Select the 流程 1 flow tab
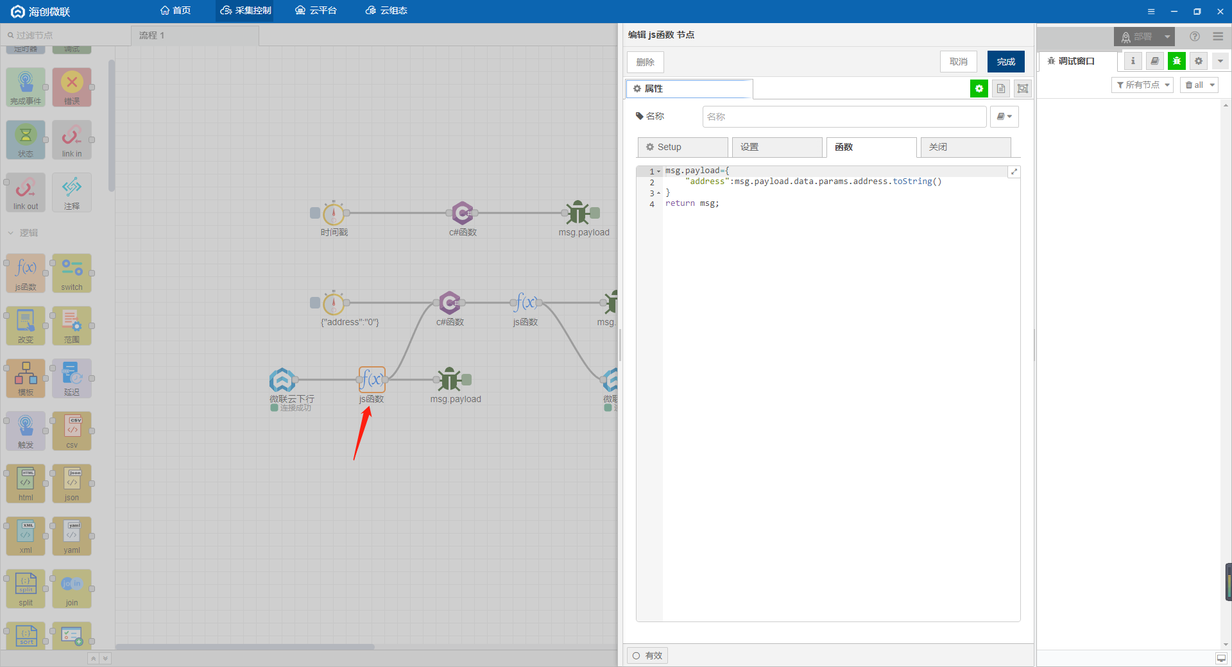The height and width of the screenshot is (667, 1232). pos(195,35)
